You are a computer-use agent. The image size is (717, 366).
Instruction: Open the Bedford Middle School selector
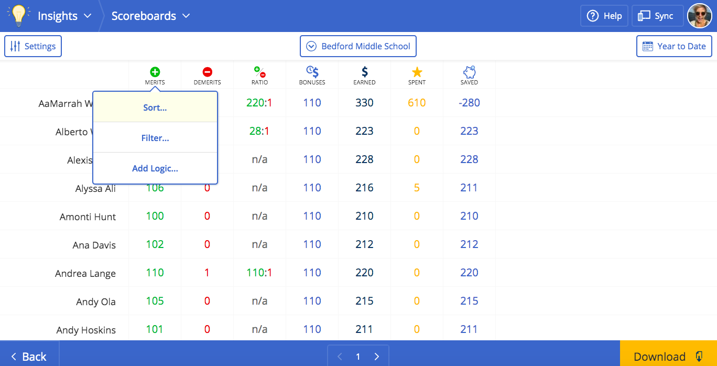(358, 46)
